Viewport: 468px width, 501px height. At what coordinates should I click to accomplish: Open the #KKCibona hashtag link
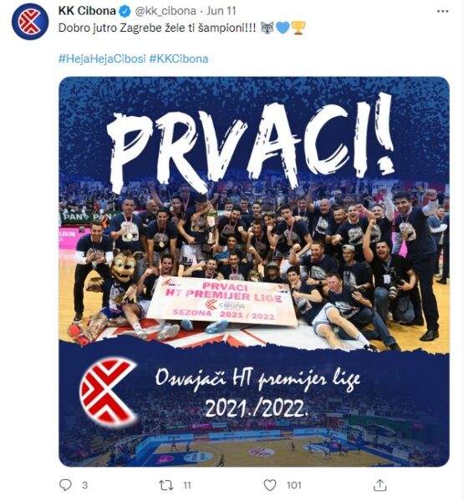click(x=179, y=58)
